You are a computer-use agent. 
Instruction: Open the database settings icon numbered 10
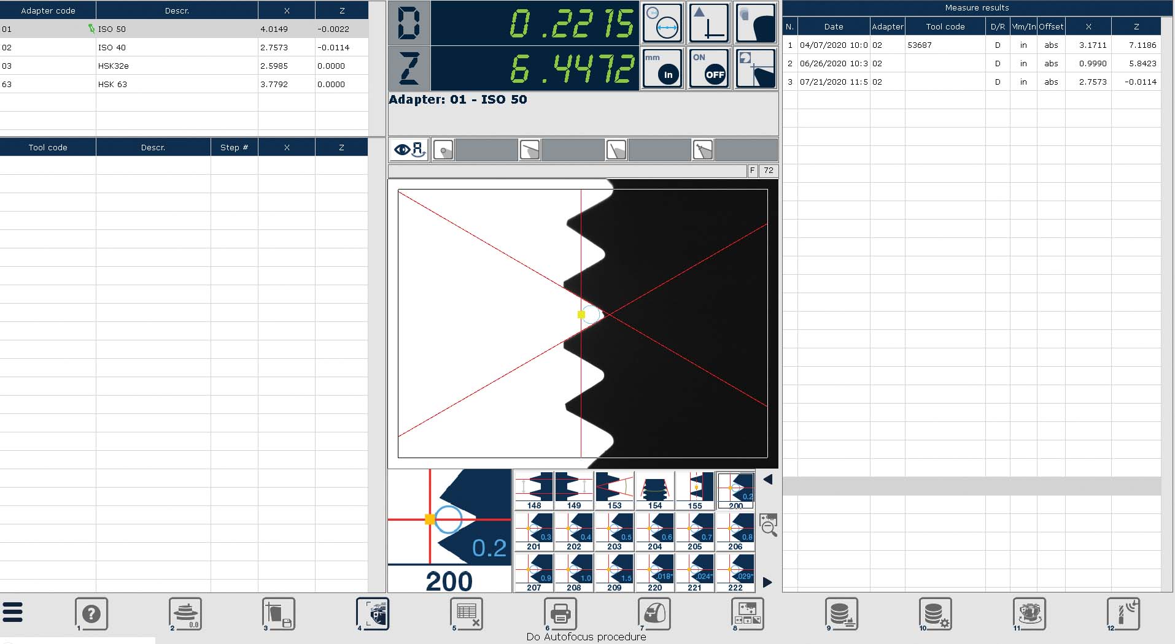point(935,613)
